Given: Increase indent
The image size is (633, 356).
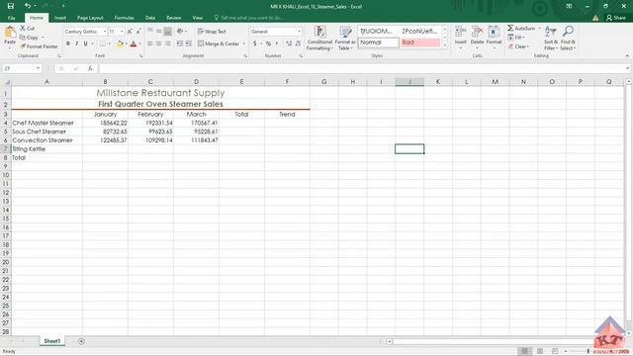Looking at the screenshot, I should 189,44.
